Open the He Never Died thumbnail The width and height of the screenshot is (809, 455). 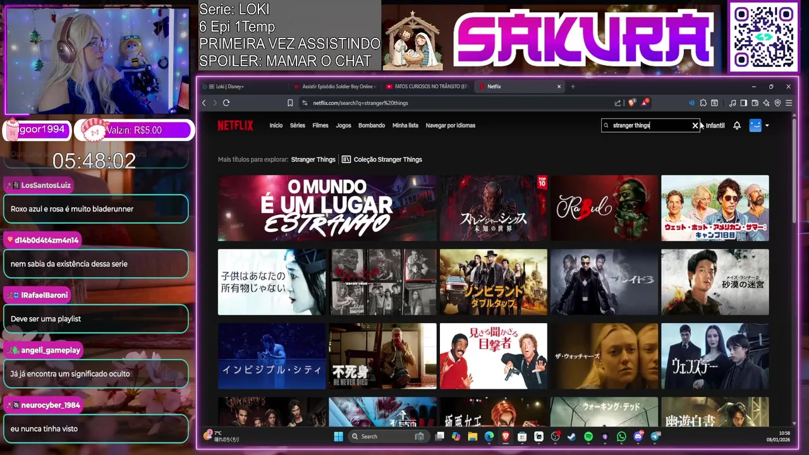point(382,356)
